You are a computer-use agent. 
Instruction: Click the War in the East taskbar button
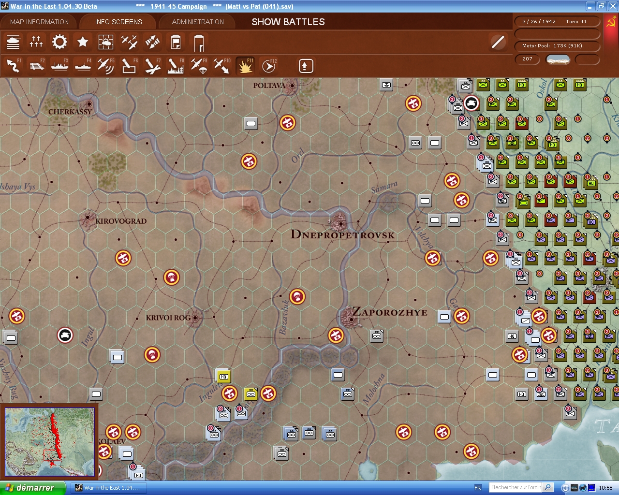[109, 488]
